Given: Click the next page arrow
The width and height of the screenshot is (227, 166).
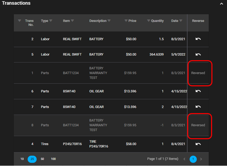Looking at the screenshot, I should click(x=201, y=159).
